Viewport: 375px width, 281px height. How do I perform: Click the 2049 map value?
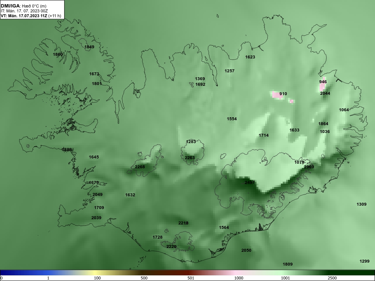coord(97,195)
